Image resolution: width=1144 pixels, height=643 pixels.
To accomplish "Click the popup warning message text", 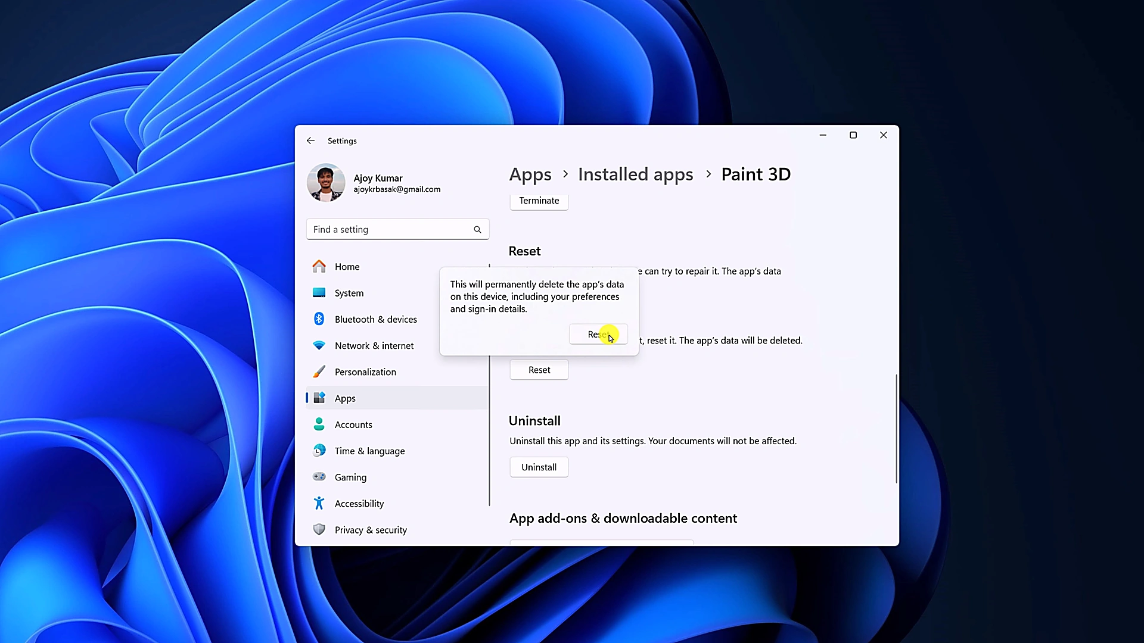I will coord(537,296).
